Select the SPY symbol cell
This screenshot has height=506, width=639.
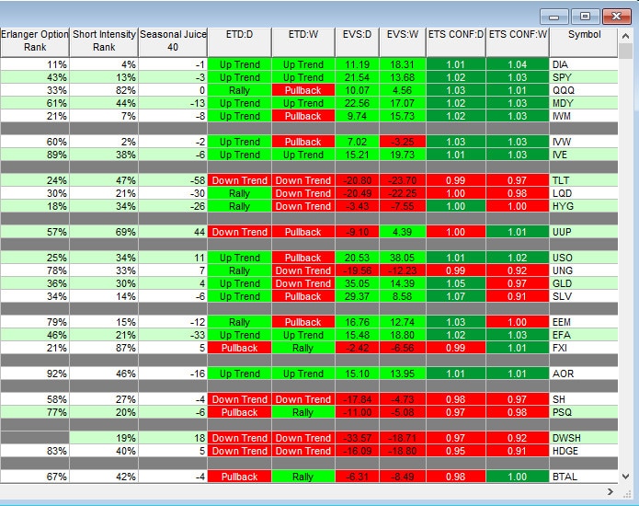click(x=584, y=77)
